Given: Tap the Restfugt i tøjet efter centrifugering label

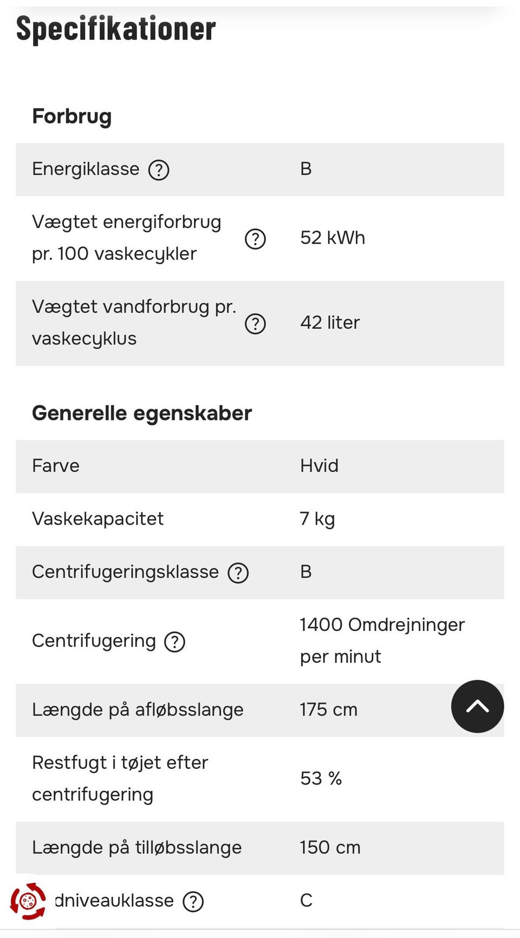Looking at the screenshot, I should click(120, 779).
